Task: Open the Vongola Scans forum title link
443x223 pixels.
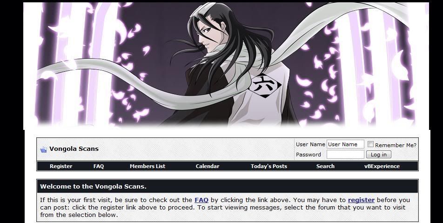Action: pyautogui.click(x=74, y=149)
